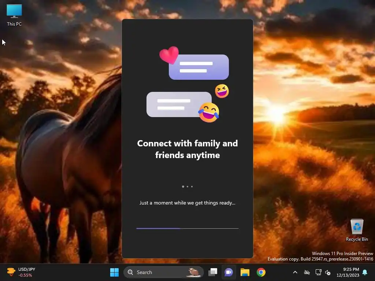Click the 12/13/2023 date in taskbar
Screen dimensions: 375x281
(x=348, y=275)
